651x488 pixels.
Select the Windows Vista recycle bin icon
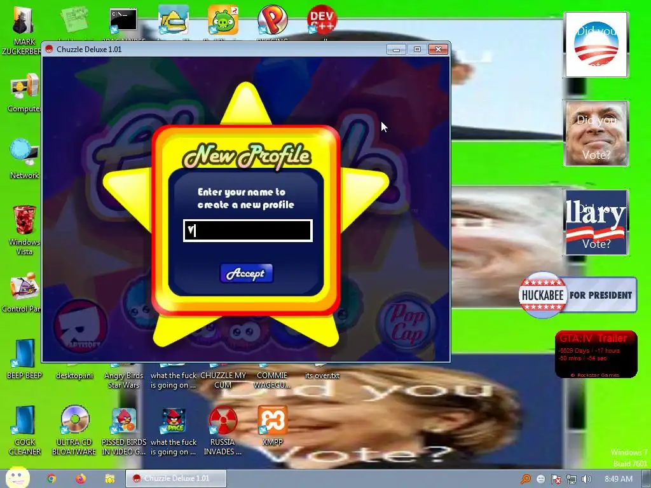25,220
